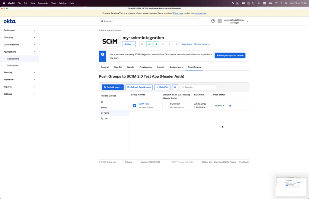
Task: Click the green provisioning person icon button
Action: [x=156, y=44]
